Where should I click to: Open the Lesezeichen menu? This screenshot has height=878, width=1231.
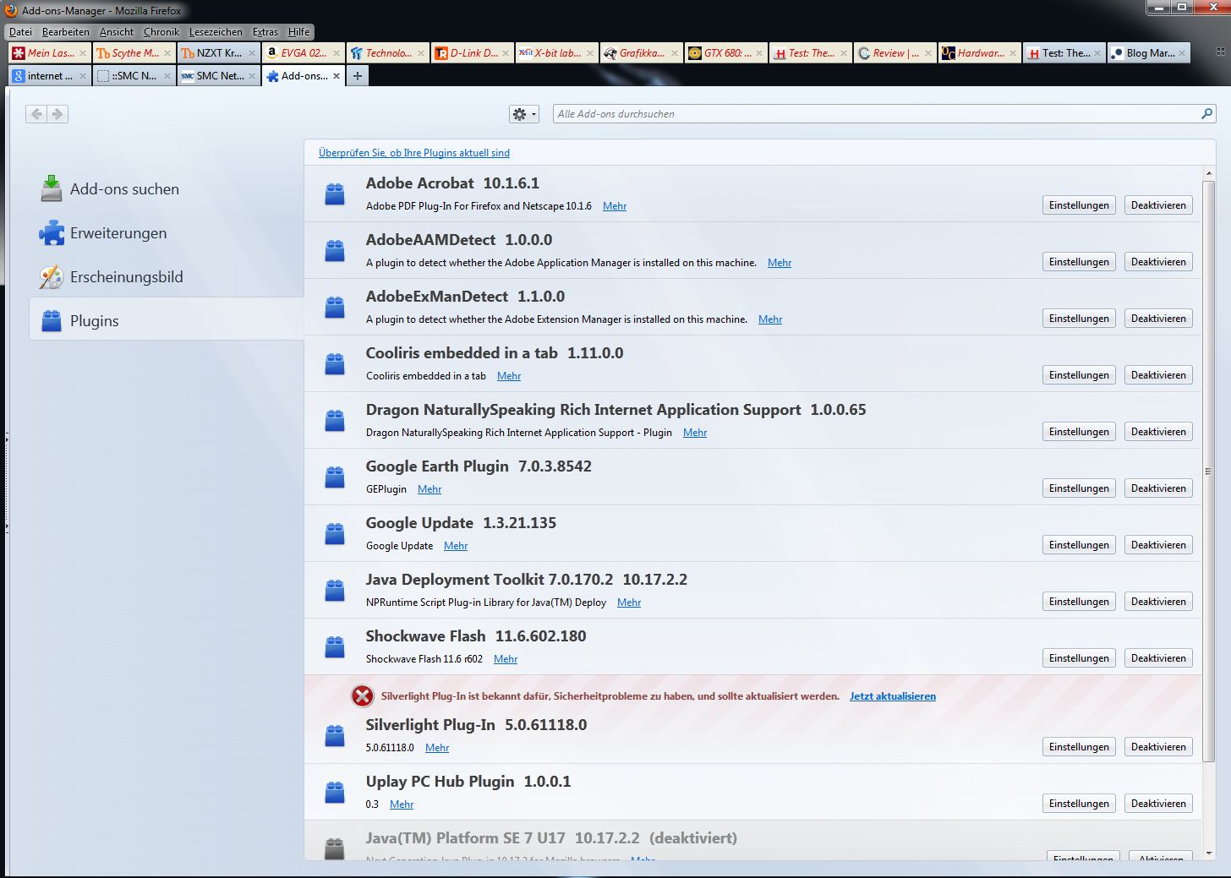[215, 32]
